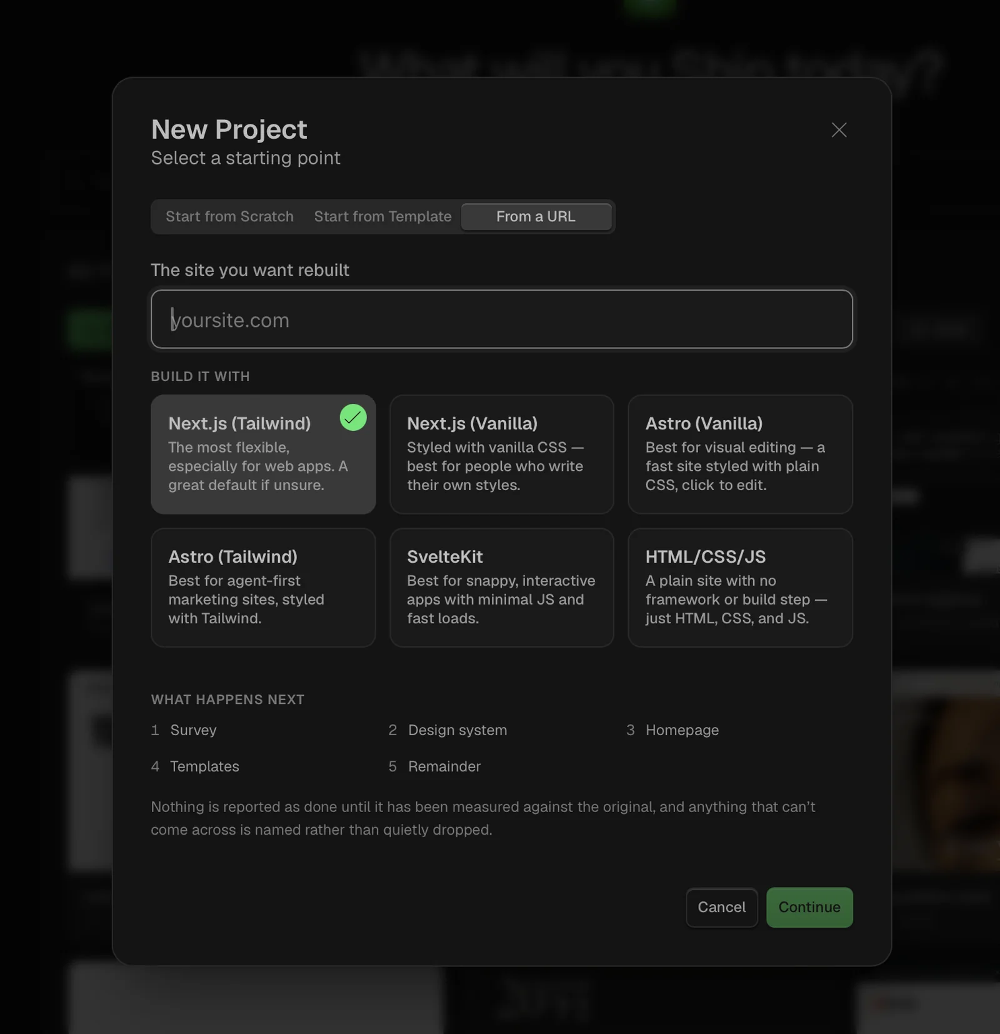
Task: Click the "Survey" step text
Action: pos(193,730)
